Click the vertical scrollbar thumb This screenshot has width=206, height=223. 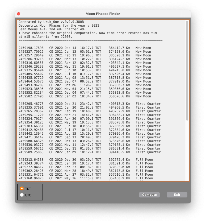click(187, 71)
